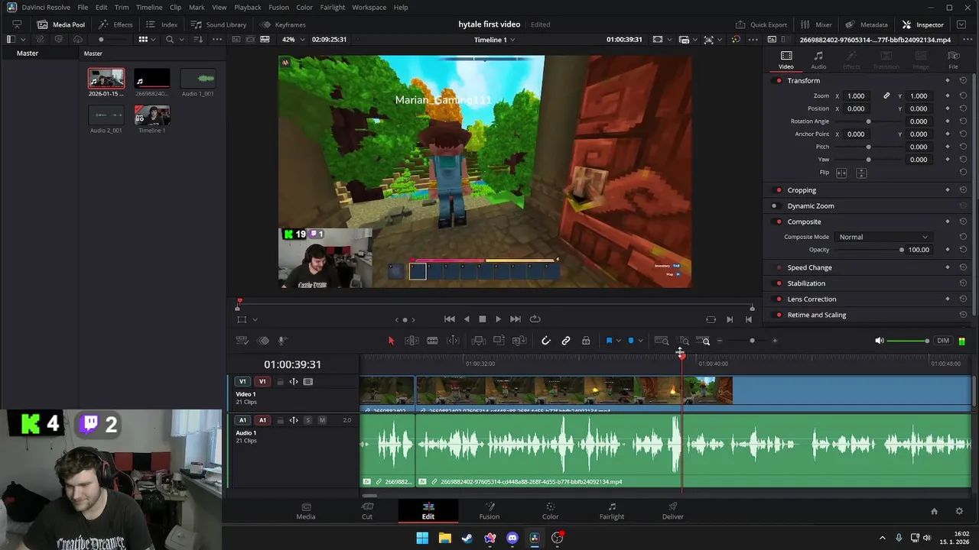This screenshot has height=550, width=979.
Task: Open the Workspace menu
Action: (369, 7)
